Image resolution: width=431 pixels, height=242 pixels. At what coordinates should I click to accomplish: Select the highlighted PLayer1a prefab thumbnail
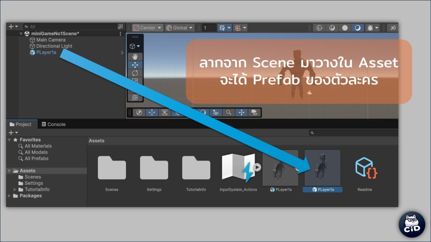pyautogui.click(x=322, y=168)
